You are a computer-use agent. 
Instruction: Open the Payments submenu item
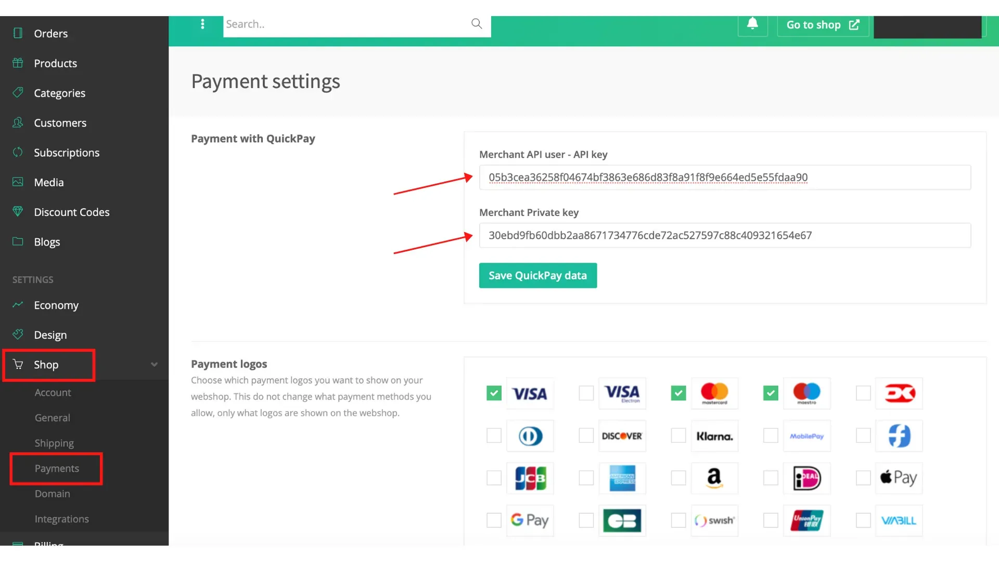(57, 468)
